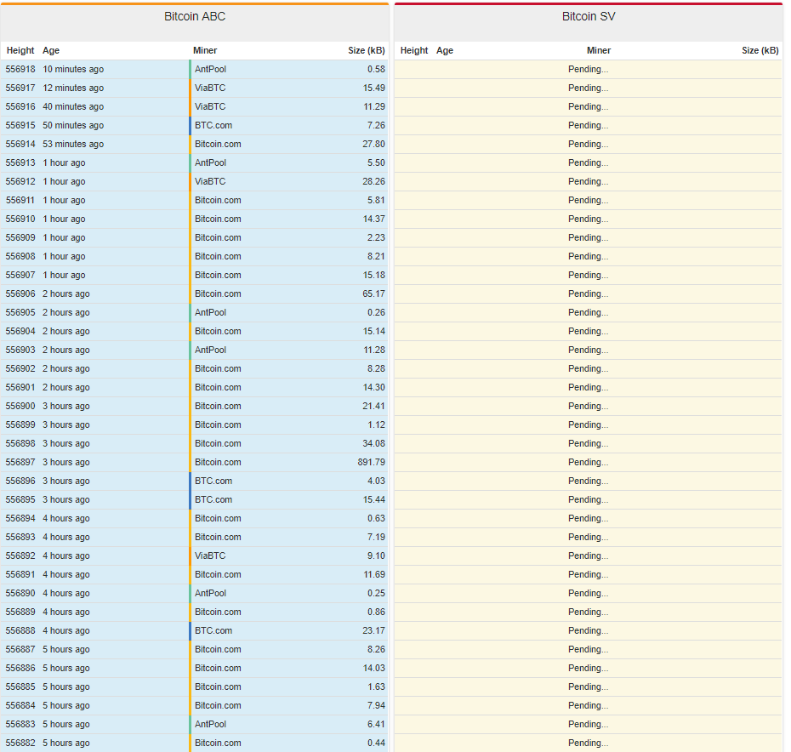Click the BTC.com miner of block 556888

[213, 630]
